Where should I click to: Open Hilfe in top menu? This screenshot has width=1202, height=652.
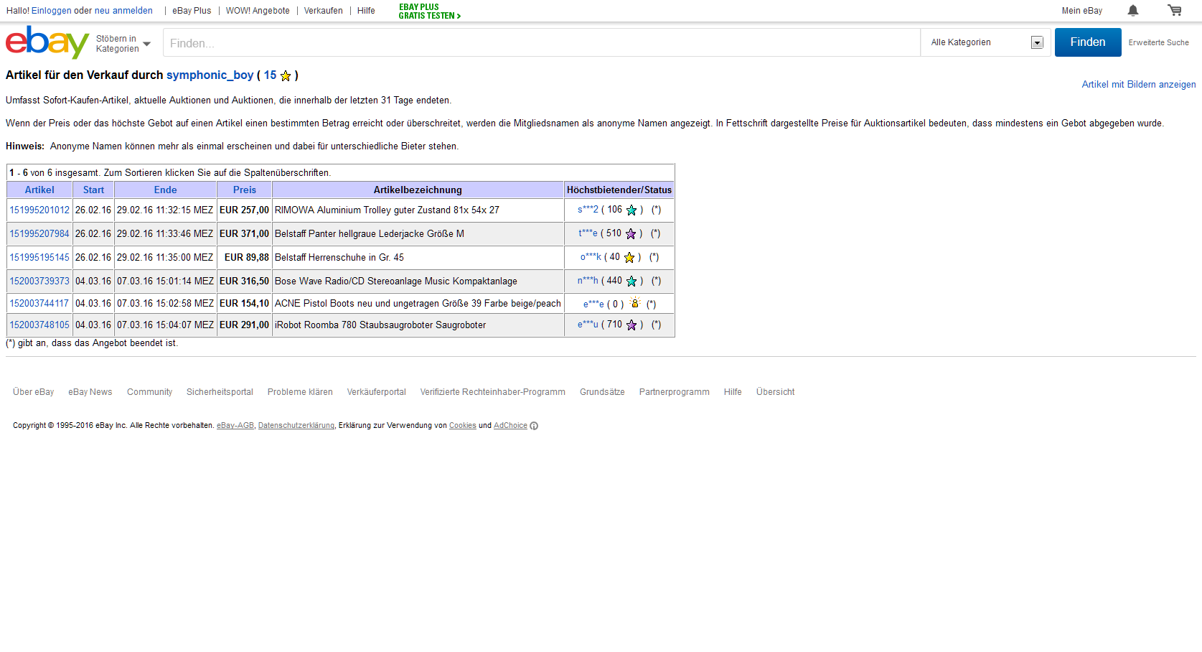point(366,11)
